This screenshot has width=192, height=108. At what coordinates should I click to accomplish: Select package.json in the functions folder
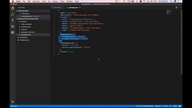(x=26, y=35)
